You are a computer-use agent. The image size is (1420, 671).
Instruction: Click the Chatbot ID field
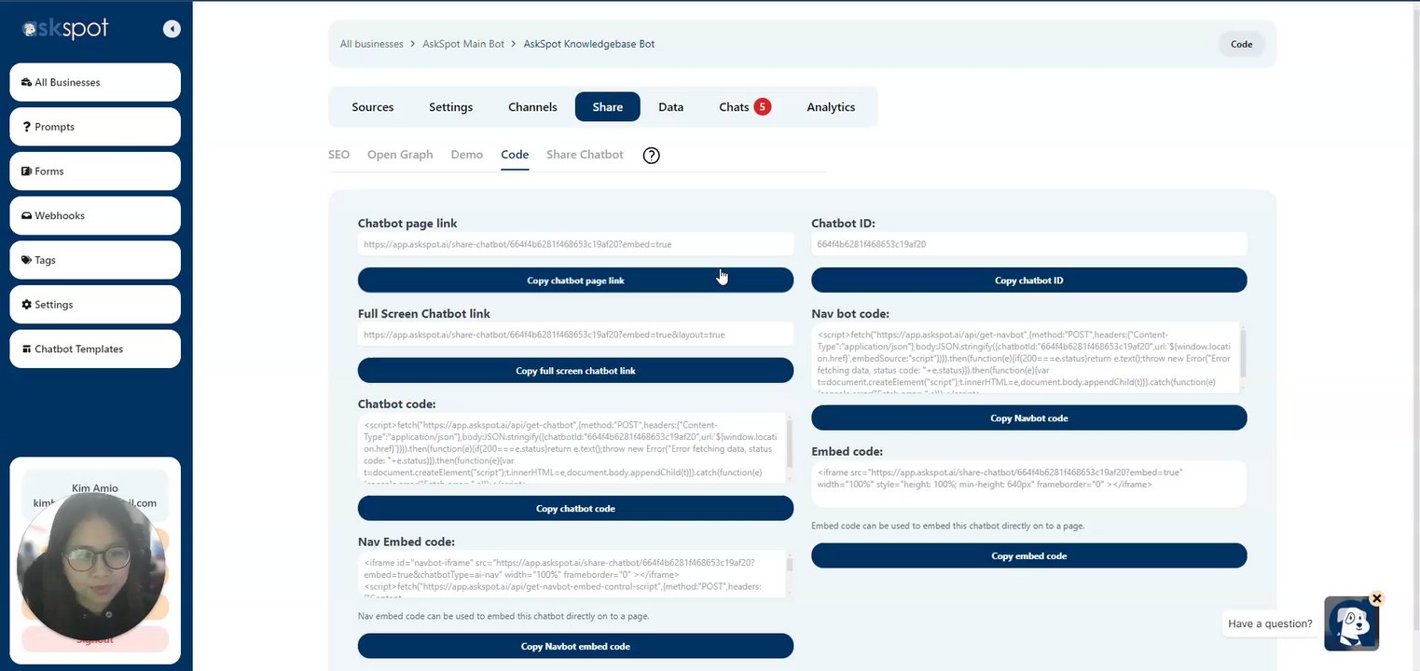coord(1029,244)
